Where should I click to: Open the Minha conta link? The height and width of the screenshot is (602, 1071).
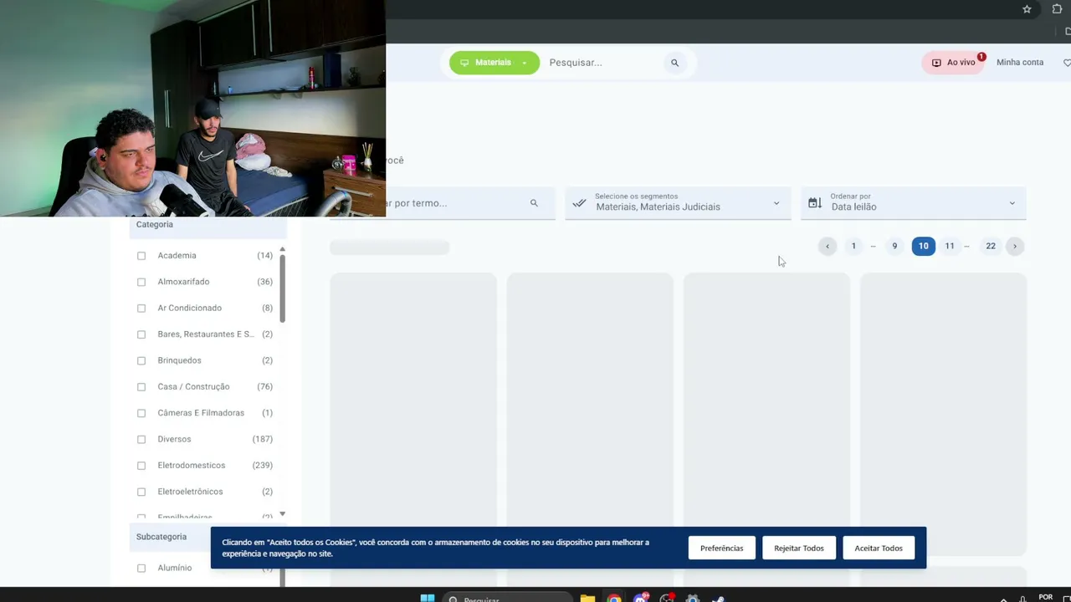(x=1020, y=63)
